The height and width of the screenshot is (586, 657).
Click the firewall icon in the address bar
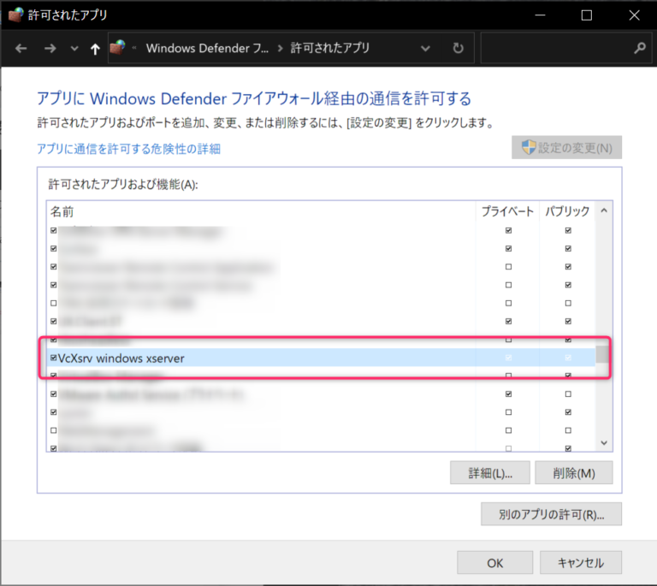pyautogui.click(x=118, y=47)
